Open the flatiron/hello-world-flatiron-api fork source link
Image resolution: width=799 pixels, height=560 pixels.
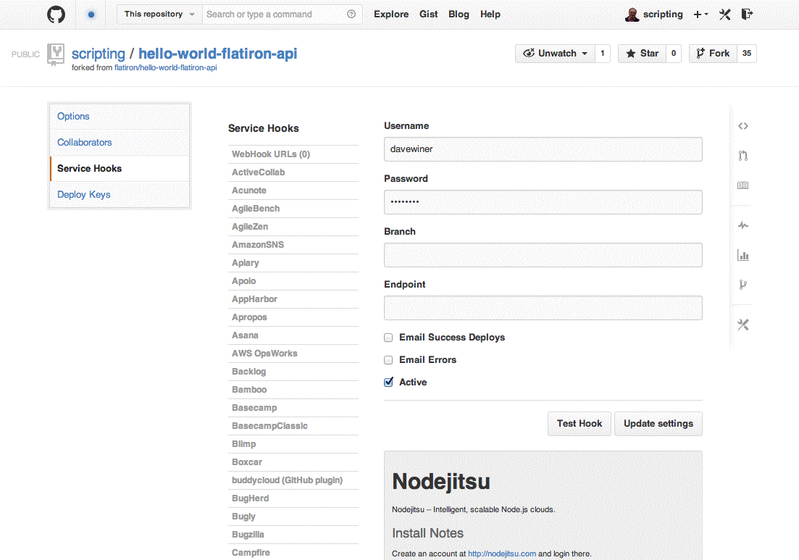pyautogui.click(x=166, y=68)
